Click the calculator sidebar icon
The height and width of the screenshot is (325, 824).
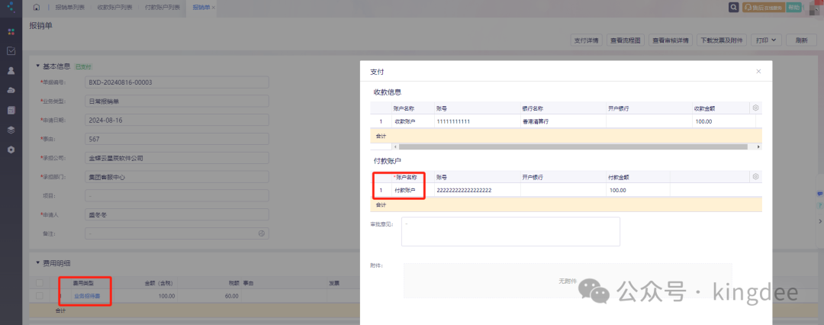(11, 110)
